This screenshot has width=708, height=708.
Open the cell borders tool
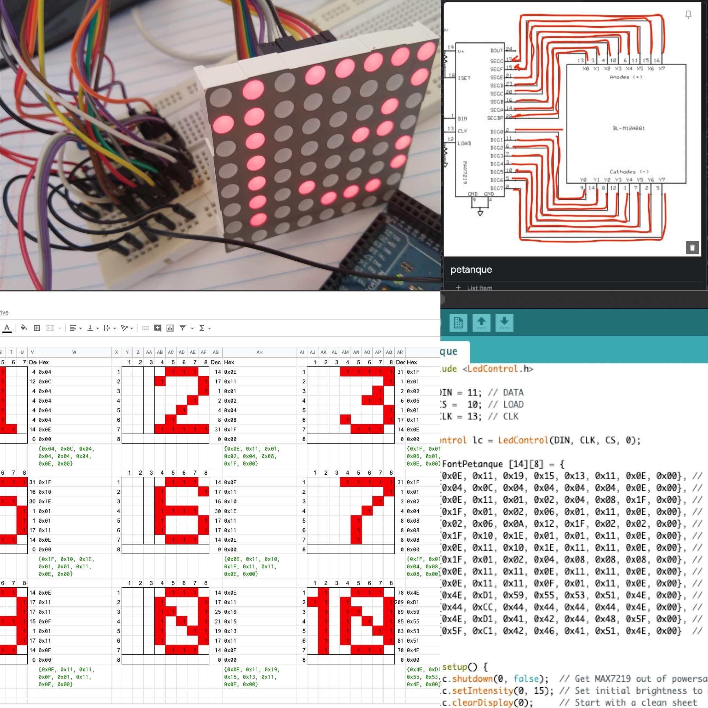click(37, 328)
